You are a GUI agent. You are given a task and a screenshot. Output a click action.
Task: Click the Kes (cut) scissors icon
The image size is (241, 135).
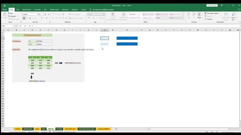tap(9, 13)
